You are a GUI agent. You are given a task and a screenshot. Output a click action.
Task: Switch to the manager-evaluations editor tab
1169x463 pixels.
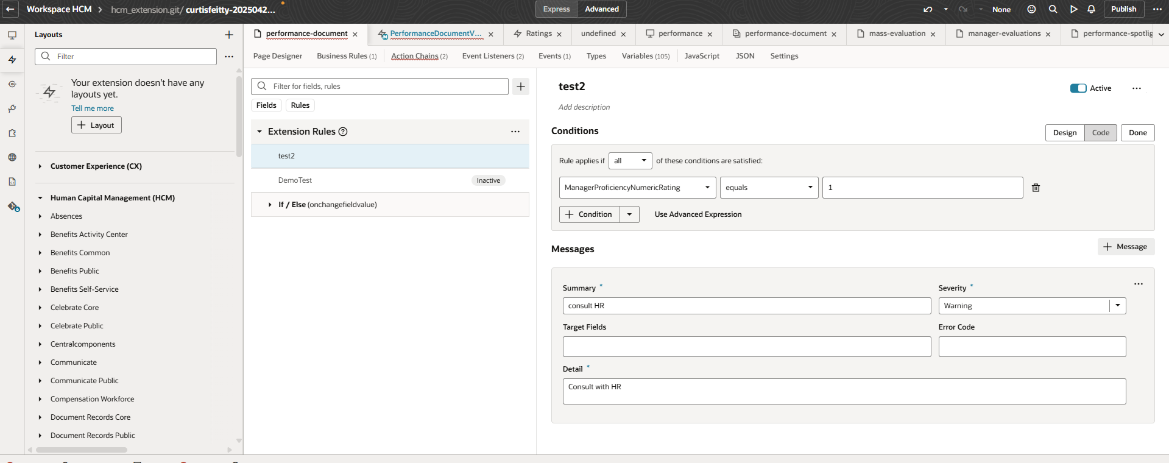pyautogui.click(x=1003, y=34)
